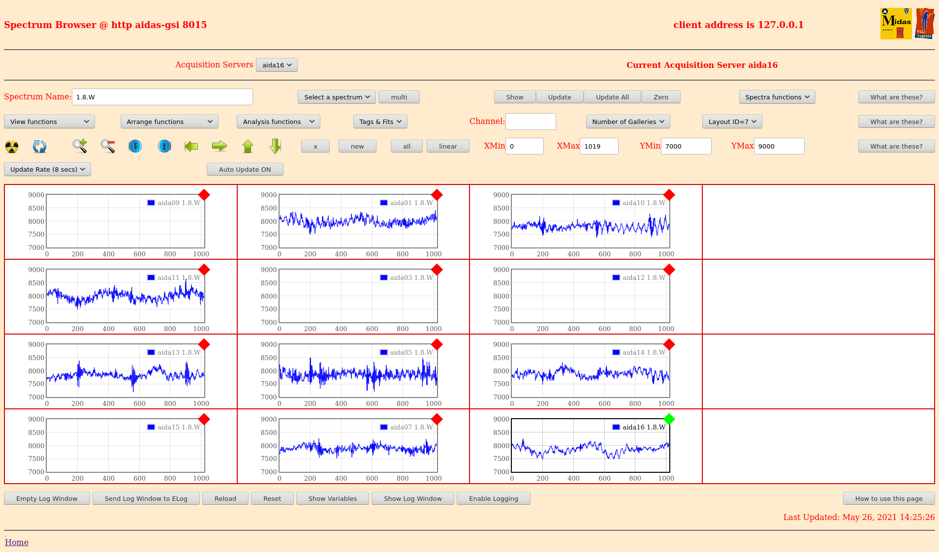Click the yellow radiation hazard icon
This screenshot has width=939, height=552.
[x=12, y=147]
